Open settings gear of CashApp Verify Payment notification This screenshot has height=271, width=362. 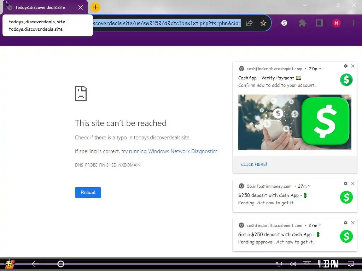(346, 66)
